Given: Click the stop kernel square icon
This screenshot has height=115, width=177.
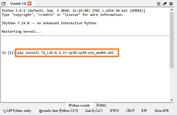Looking at the screenshot, I should [158, 4].
